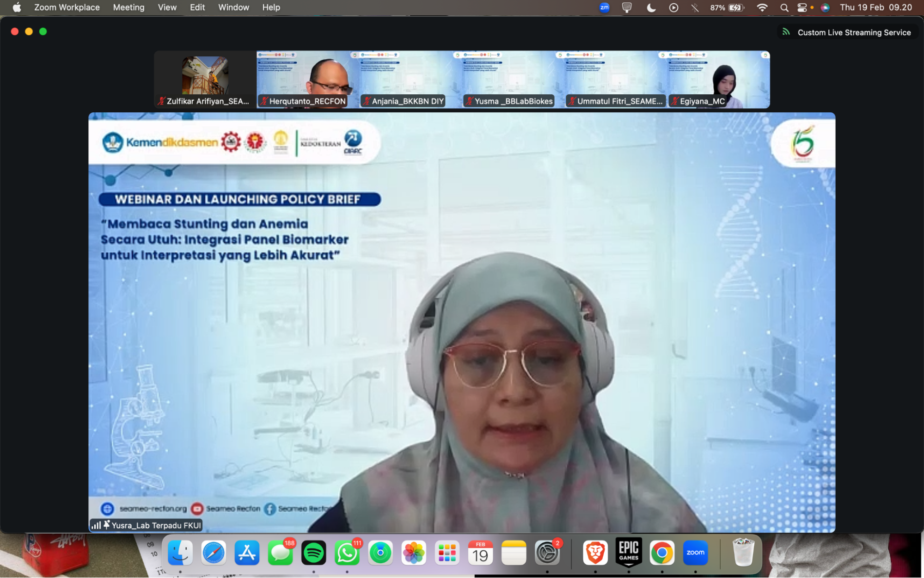Open Google Chrome from dock

click(x=662, y=553)
